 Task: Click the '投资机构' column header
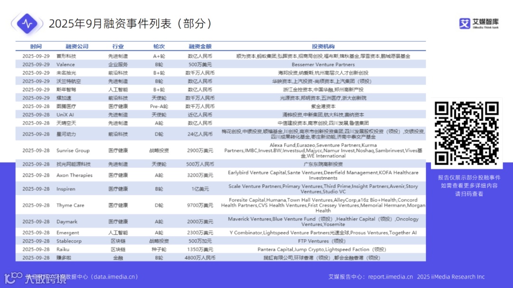point(323,46)
